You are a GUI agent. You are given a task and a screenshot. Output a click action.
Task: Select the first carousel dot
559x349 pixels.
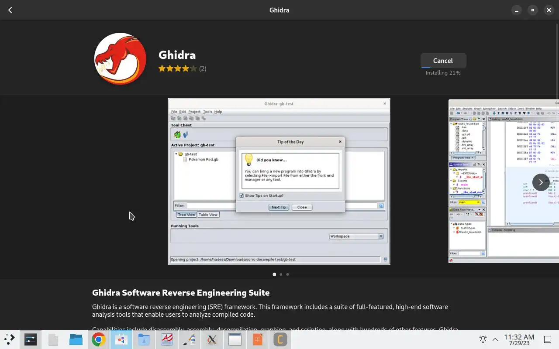pos(274,274)
